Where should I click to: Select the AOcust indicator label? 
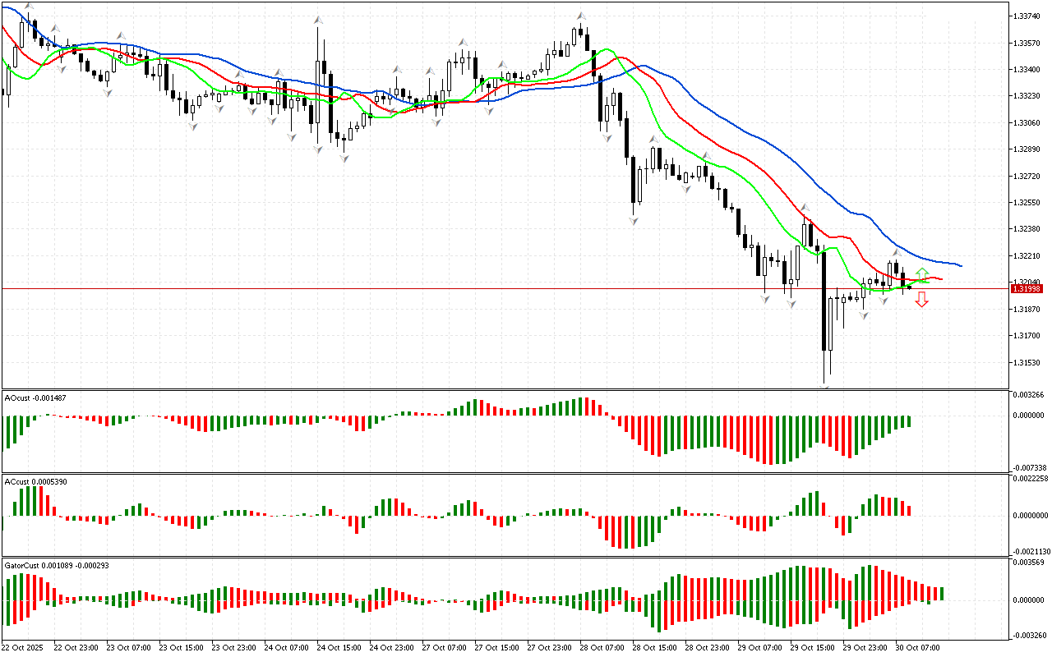point(35,397)
